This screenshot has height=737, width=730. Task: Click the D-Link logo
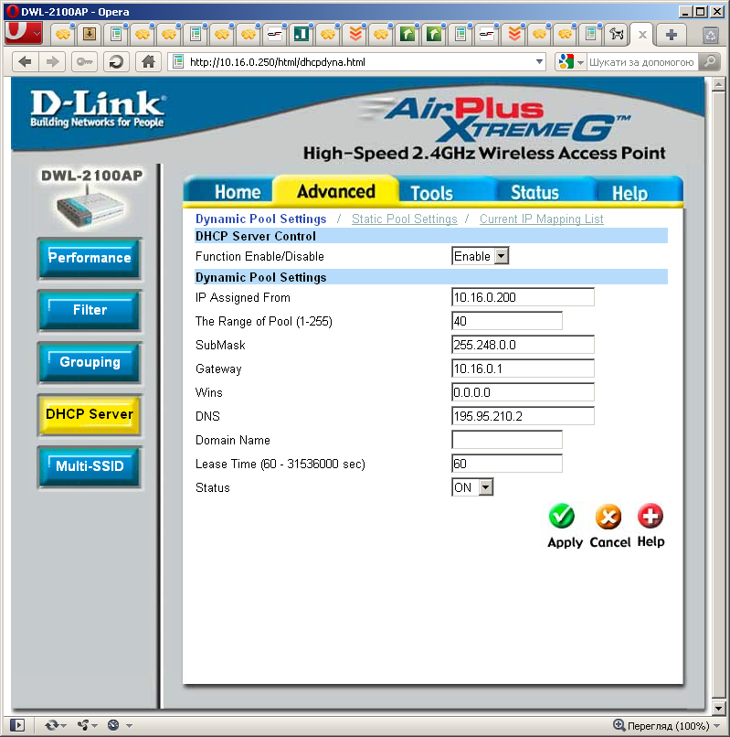click(x=98, y=110)
